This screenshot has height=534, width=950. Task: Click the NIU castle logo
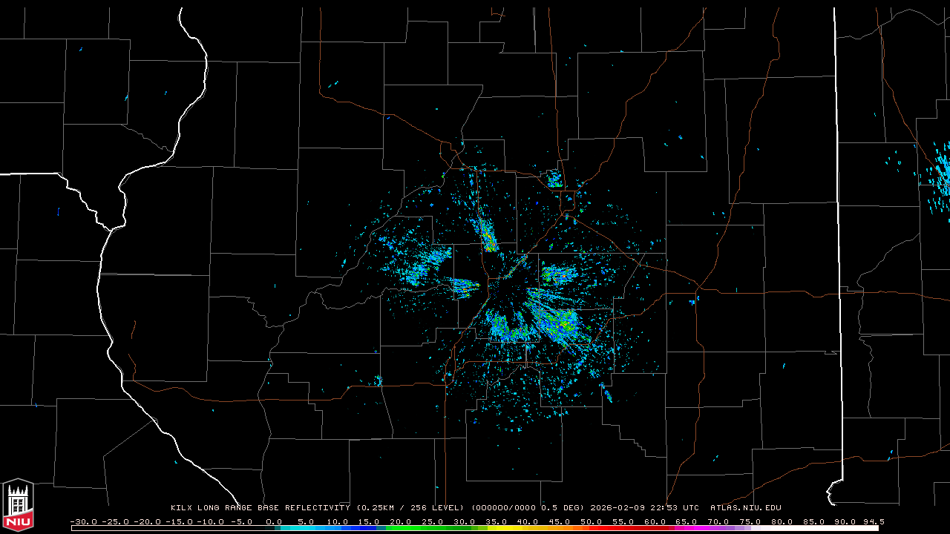(18, 506)
